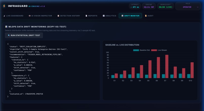Click the Engine SQLite 3NF status pill
This screenshot has height=111, width=204.
click(x=149, y=6)
